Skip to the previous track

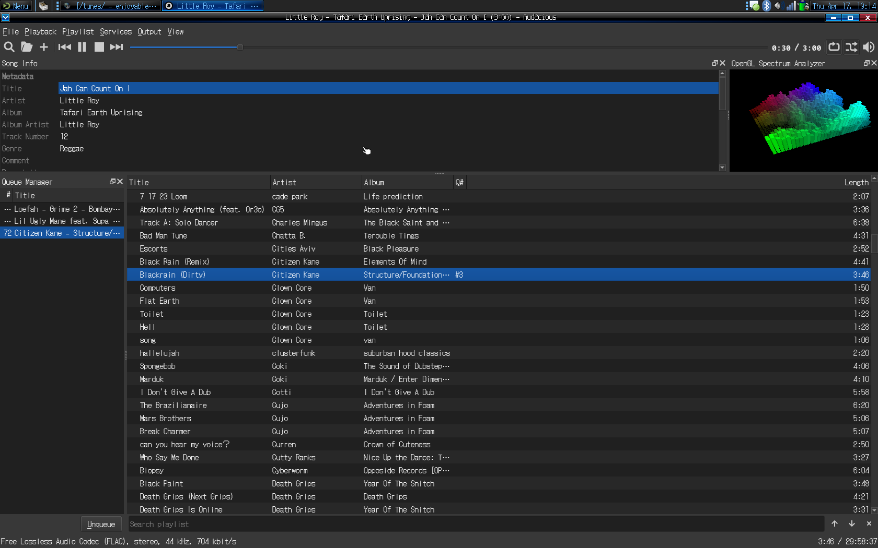tap(64, 47)
